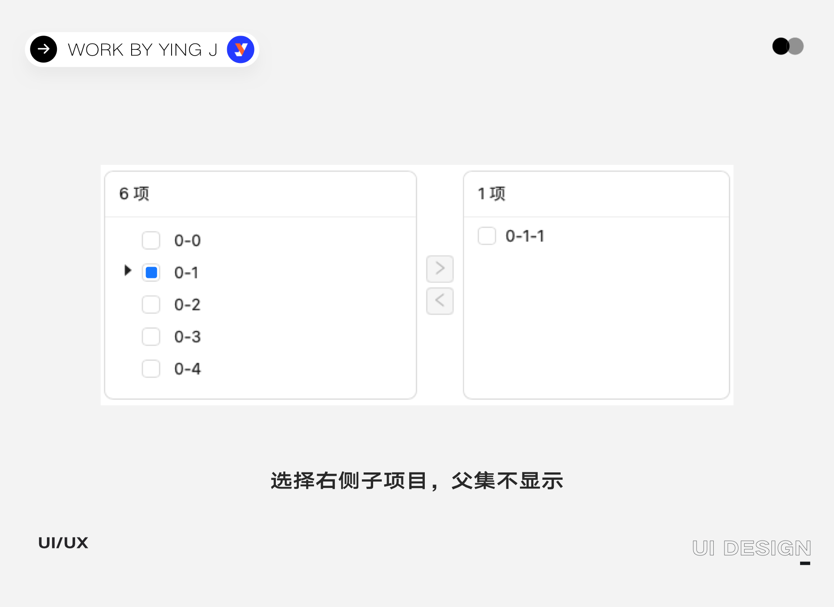Check the 0-0 checkbox
Viewport: 834px width, 607px height.
pos(151,241)
